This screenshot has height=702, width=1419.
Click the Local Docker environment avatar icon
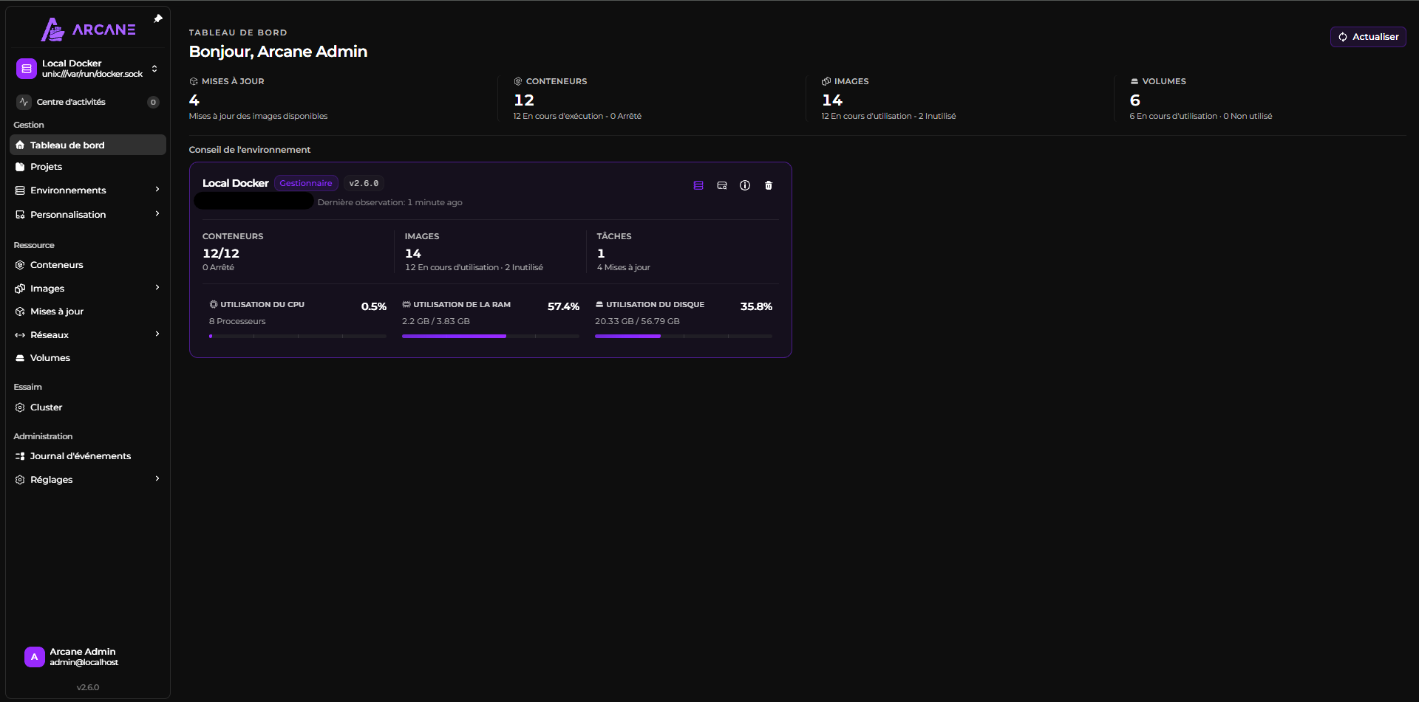[27, 69]
